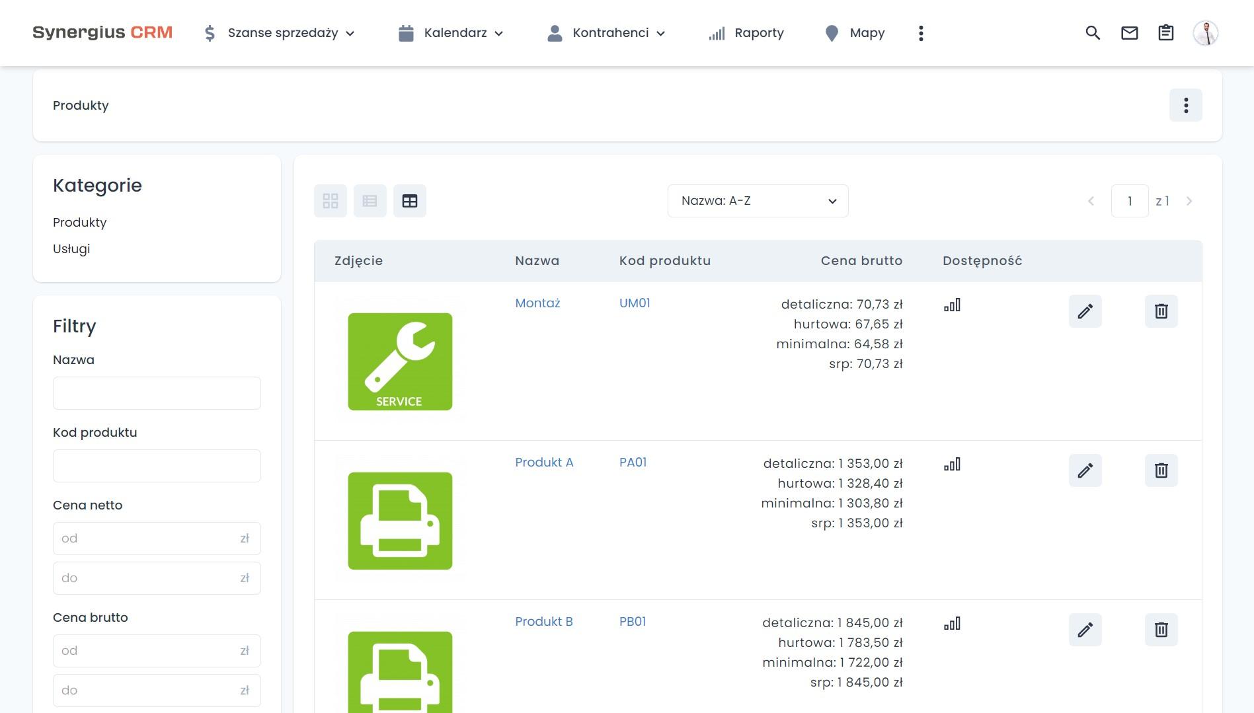Open the overflow three-dot menu in top navigation
This screenshot has height=713, width=1254.
click(920, 32)
